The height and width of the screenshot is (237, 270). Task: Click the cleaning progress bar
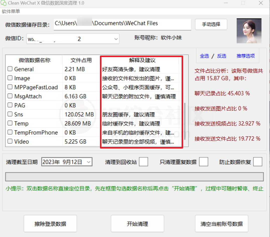tap(134, 177)
